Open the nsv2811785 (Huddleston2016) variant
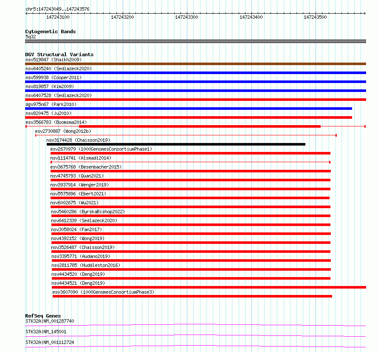The width and height of the screenshot is (378, 352). (x=86, y=265)
